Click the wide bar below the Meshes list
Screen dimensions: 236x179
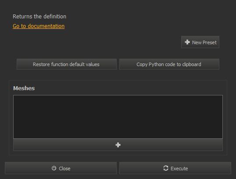click(118, 145)
